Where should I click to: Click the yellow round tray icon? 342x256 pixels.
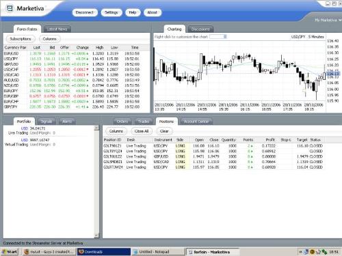pyautogui.click(x=313, y=252)
